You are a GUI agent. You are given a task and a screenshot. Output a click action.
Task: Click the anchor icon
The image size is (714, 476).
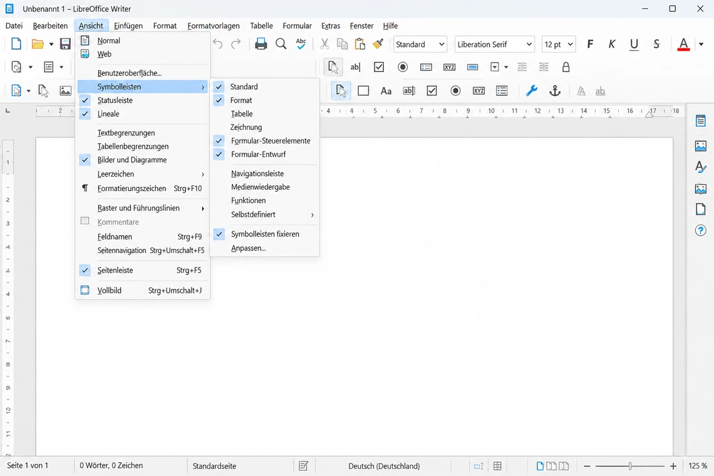[555, 91]
